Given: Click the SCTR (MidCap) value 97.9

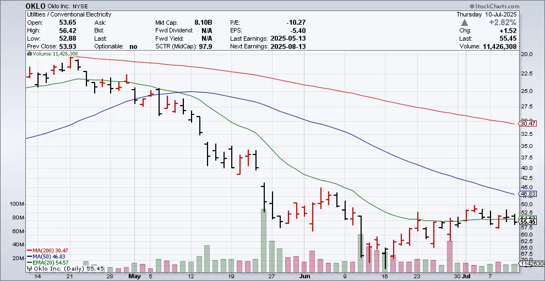Looking at the screenshot, I should pos(206,47).
